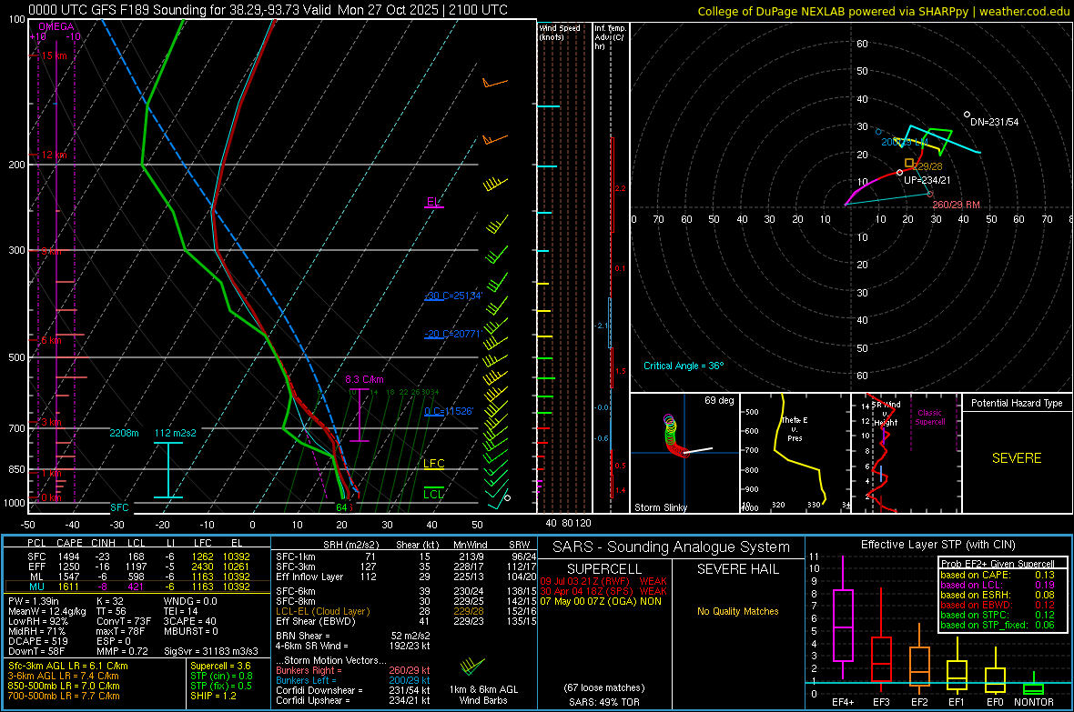
Task: Click the 'Inf. Temp. Adv.' panel header
Action: [x=610, y=37]
